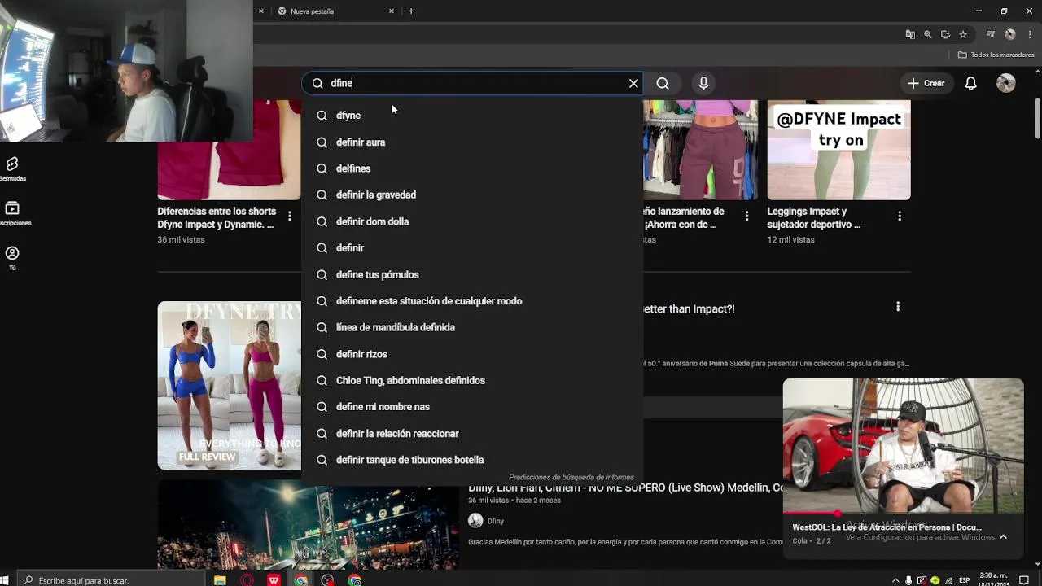Open the Dfiny channel avatar
This screenshot has height=586, width=1042.
(475, 521)
